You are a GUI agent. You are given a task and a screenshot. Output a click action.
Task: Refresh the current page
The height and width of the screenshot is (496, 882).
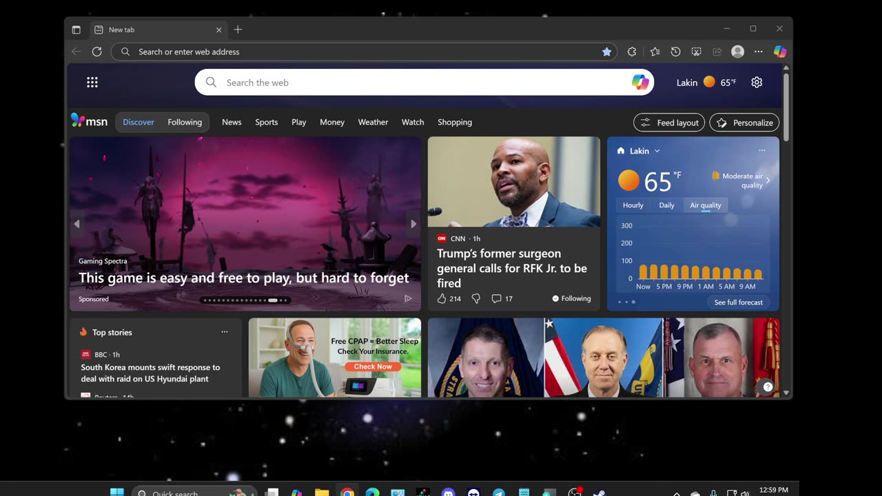(x=97, y=52)
